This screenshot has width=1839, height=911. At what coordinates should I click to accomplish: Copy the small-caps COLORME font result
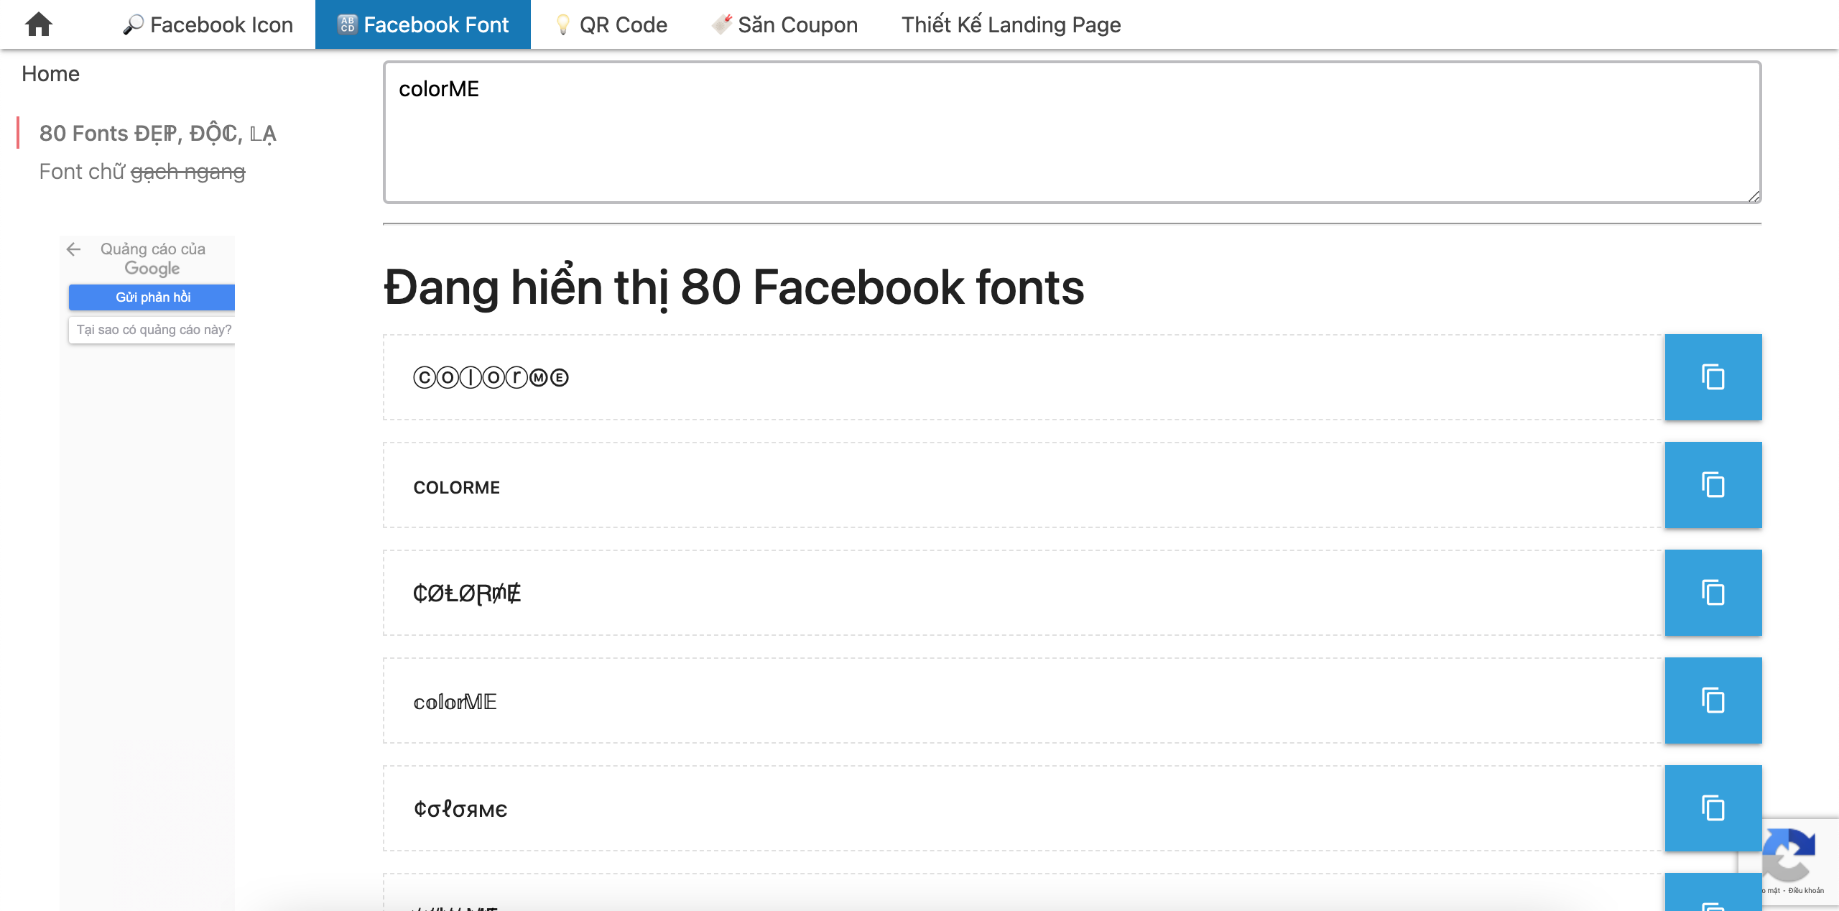(x=1713, y=485)
